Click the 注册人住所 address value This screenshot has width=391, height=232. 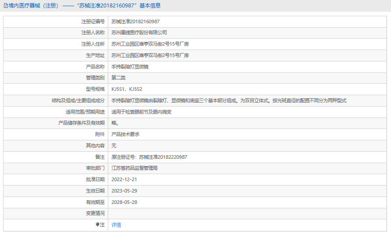[x=150, y=44]
